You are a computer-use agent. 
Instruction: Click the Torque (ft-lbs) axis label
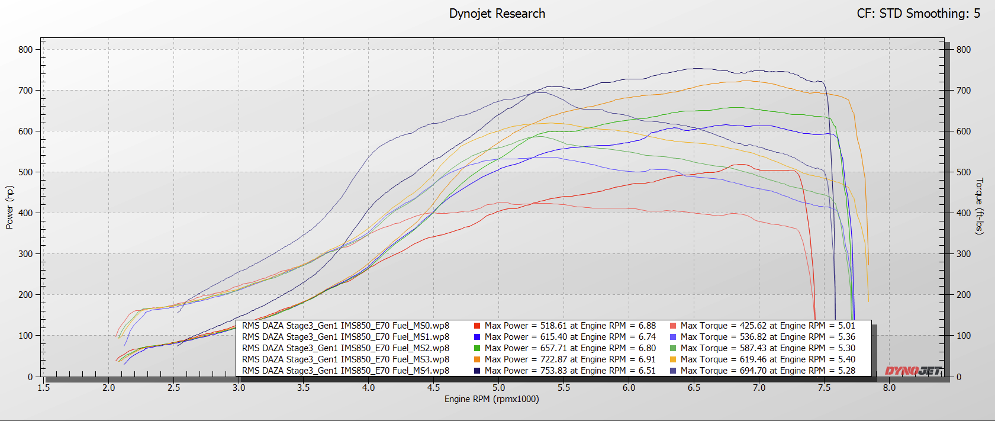980,206
